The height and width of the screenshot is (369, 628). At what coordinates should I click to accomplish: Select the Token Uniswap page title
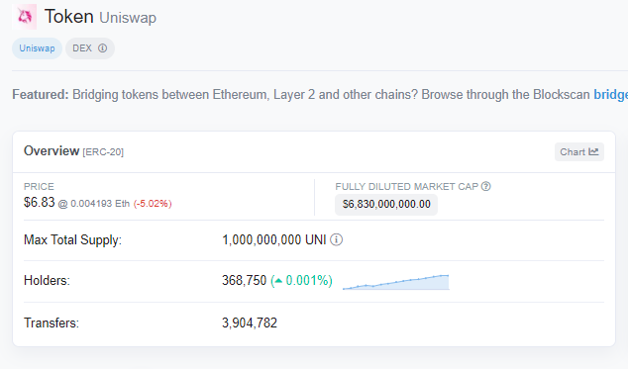coord(100,17)
